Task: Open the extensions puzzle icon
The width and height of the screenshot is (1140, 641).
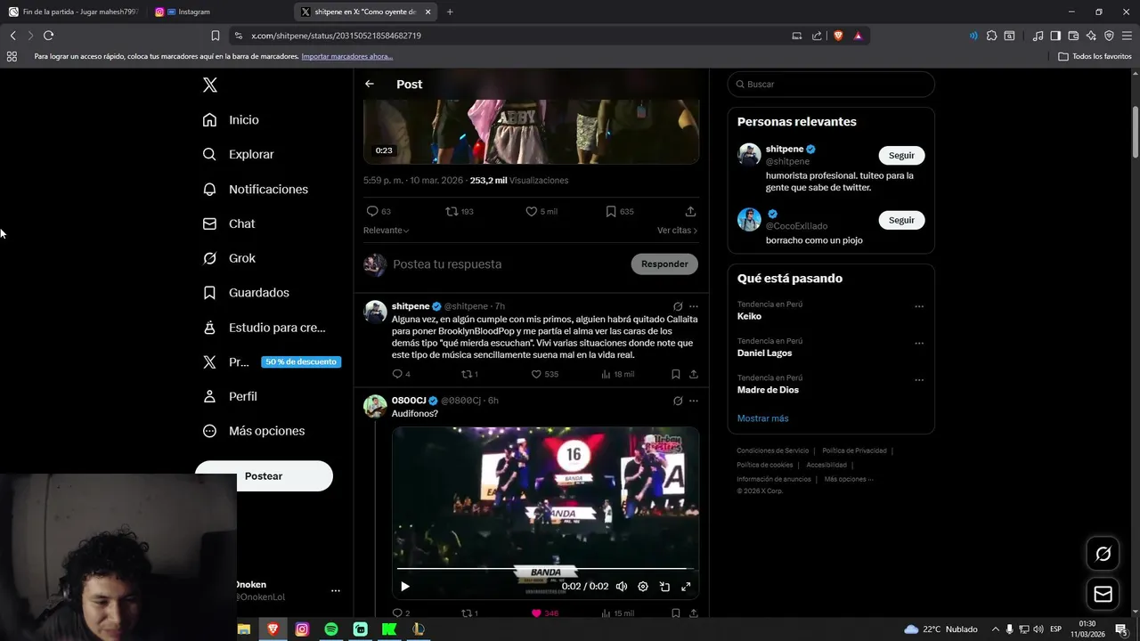Action: tap(991, 36)
